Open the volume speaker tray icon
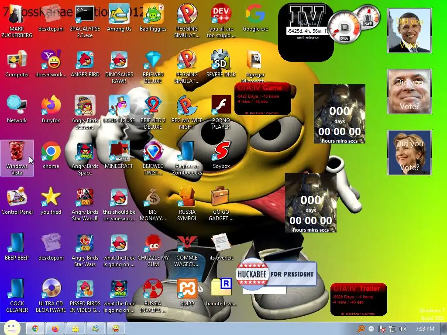 (403, 329)
